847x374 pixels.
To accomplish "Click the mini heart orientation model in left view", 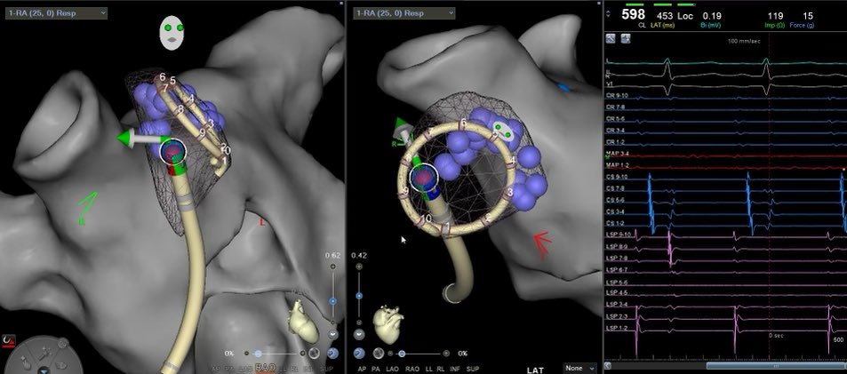I will click(x=302, y=322).
